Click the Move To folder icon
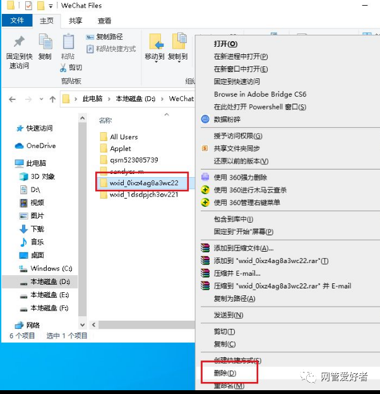 [156, 42]
